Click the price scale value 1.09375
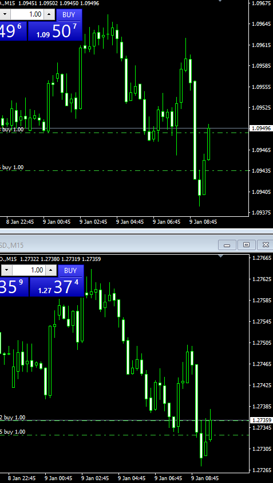The width and height of the screenshot is (273, 483). [x=261, y=213]
